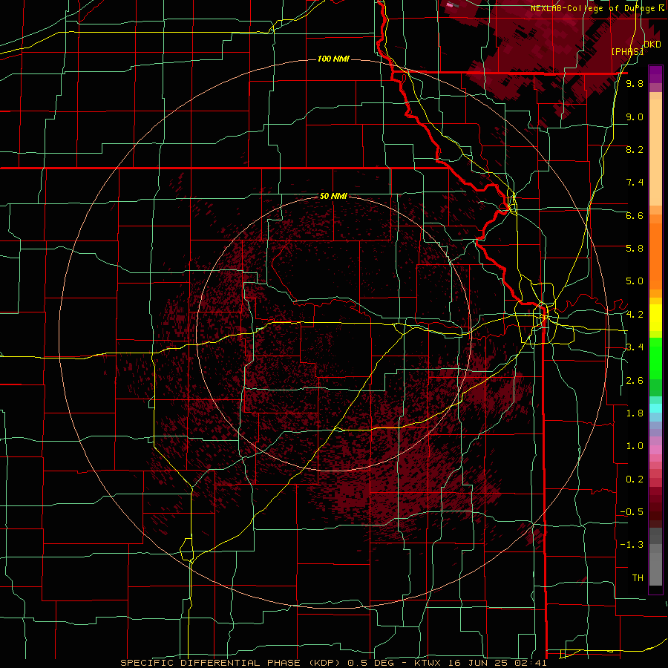Click the purple segment atop the color bar
The width and height of the screenshot is (668, 668).
click(x=655, y=74)
